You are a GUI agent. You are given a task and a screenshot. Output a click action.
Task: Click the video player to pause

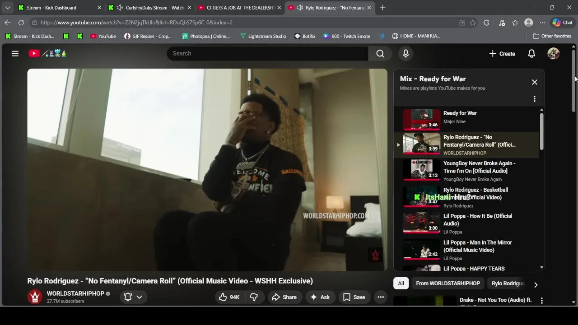[x=207, y=170]
